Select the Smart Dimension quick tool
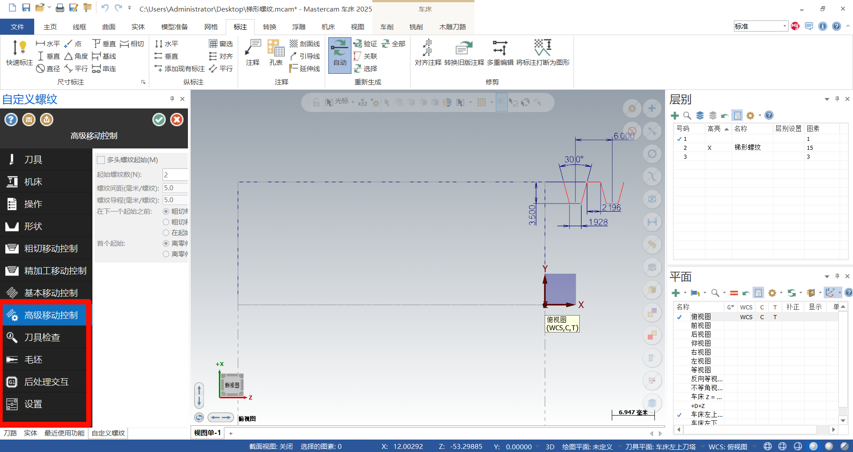 pos(20,53)
